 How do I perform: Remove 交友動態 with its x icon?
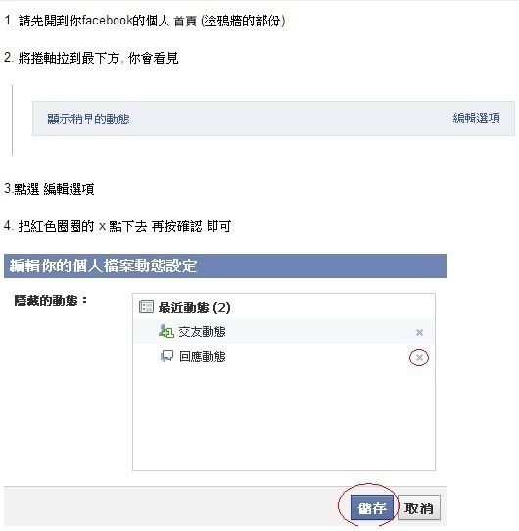point(419,332)
